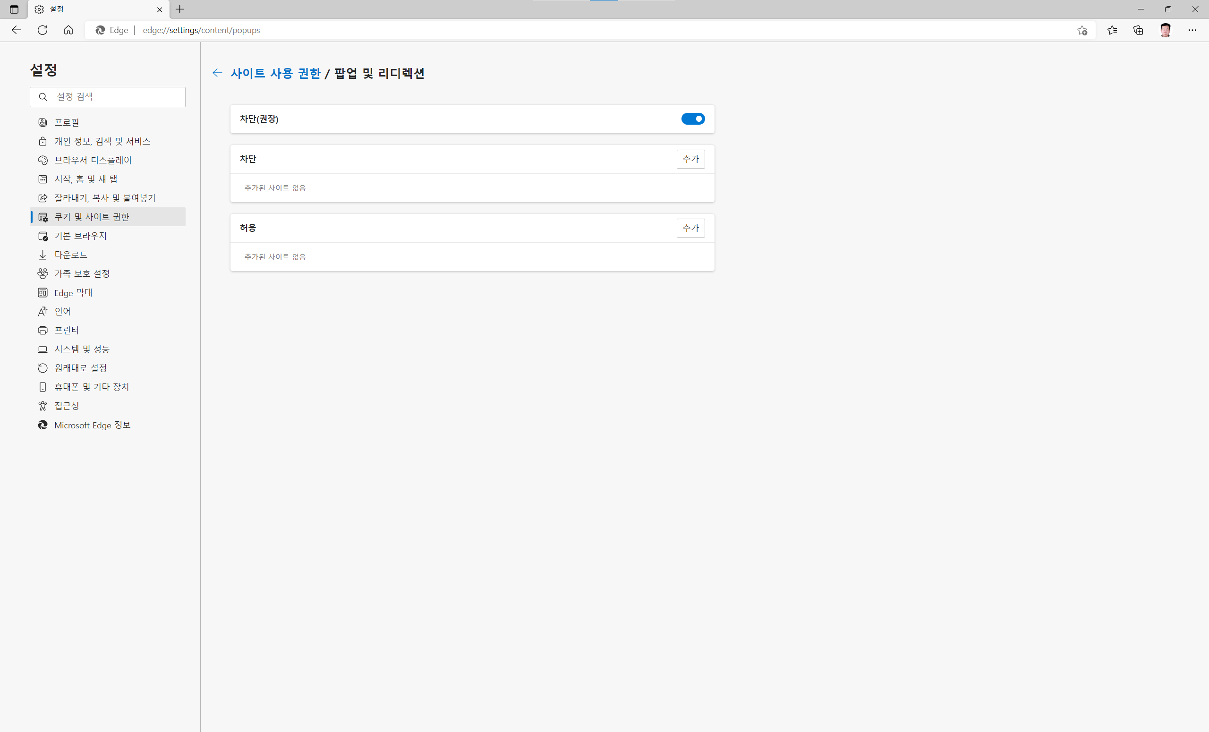Select 다운로드 in the settings sidebar
The height and width of the screenshot is (732, 1209).
71,255
